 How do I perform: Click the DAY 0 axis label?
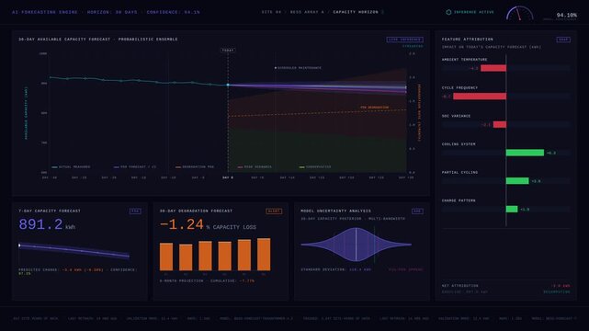tap(228, 177)
